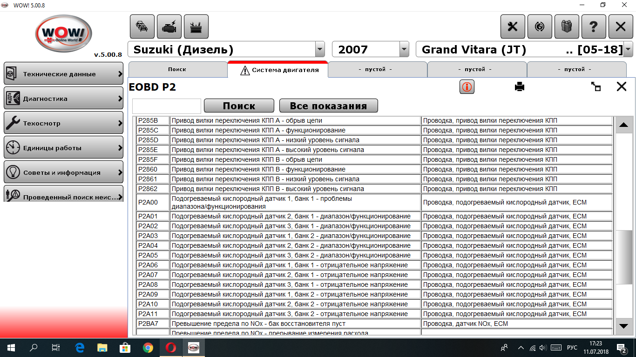Click the red info icon beside EOBD P2
Viewport: 636px width, 357px height.
pyautogui.click(x=467, y=87)
